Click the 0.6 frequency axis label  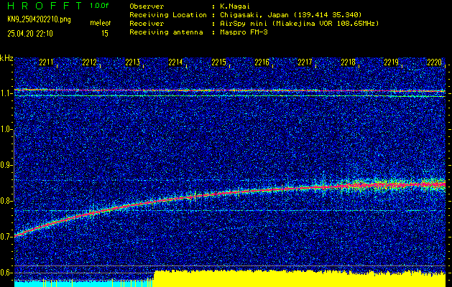5,273
